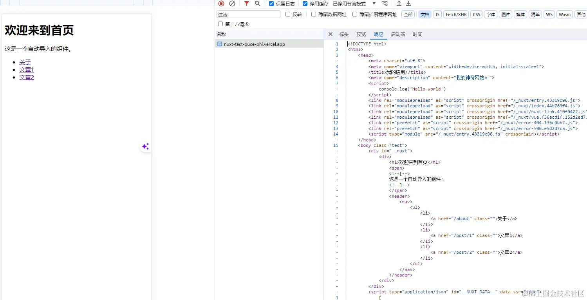Select nuxt-test-puce-phi.vercel.app request row
Image resolution: width=587 pixels, height=300 pixels.
pos(269,44)
